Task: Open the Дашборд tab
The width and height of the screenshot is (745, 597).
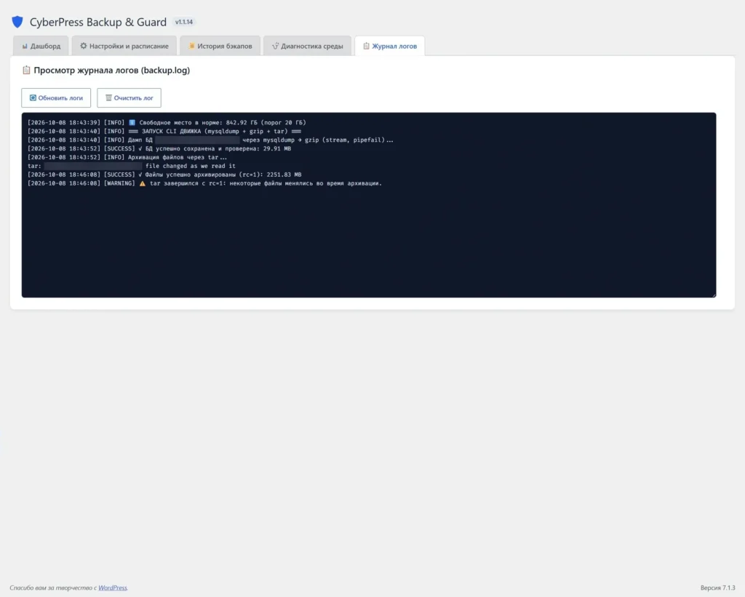Action: tap(41, 46)
